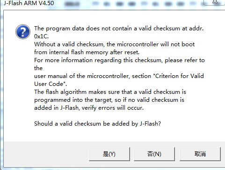
Task: Click the line "from internal flash memory after reset"
Action: pos(87,52)
